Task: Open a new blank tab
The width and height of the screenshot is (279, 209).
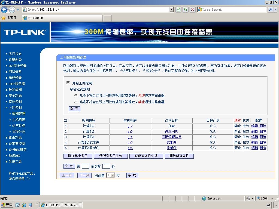Action: coord(107,18)
